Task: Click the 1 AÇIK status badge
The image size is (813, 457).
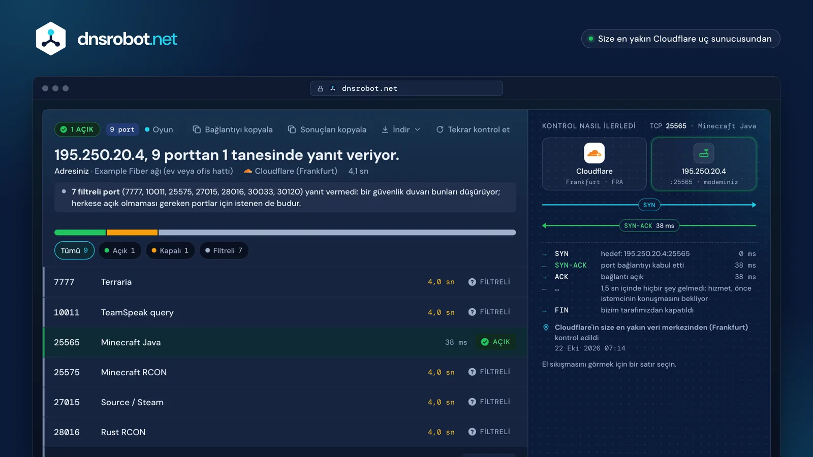Action: (x=77, y=129)
